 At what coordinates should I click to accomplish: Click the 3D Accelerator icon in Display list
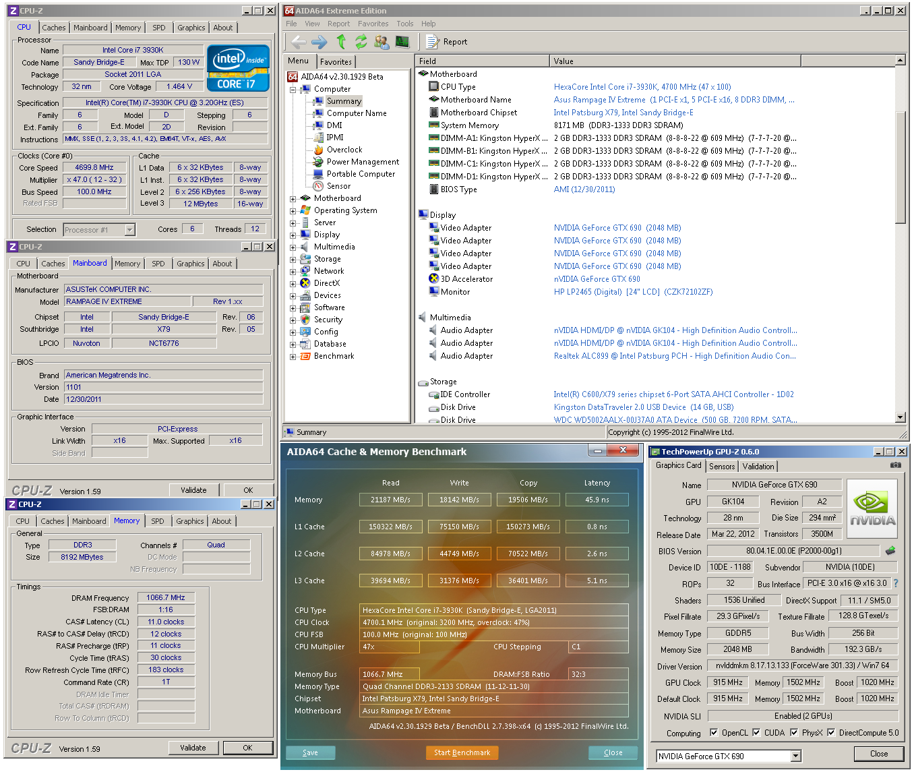pos(434,278)
